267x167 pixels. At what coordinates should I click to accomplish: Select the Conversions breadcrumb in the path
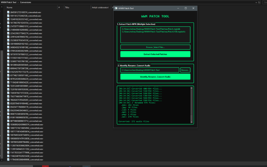[x=25, y=2]
